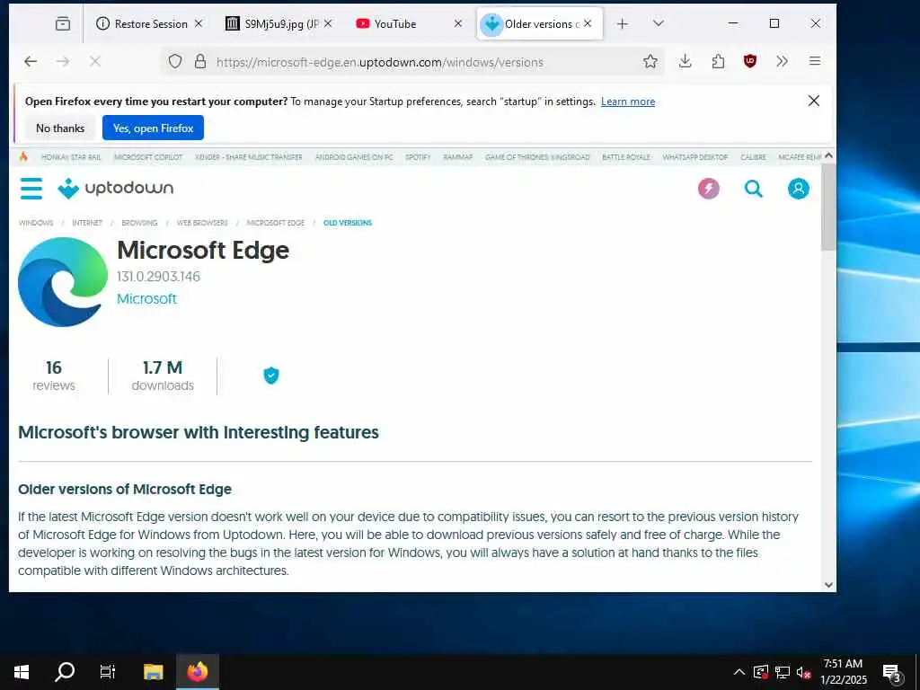Image resolution: width=920 pixels, height=690 pixels.
Task: Open the Firefox downloads panel
Action: (685, 61)
